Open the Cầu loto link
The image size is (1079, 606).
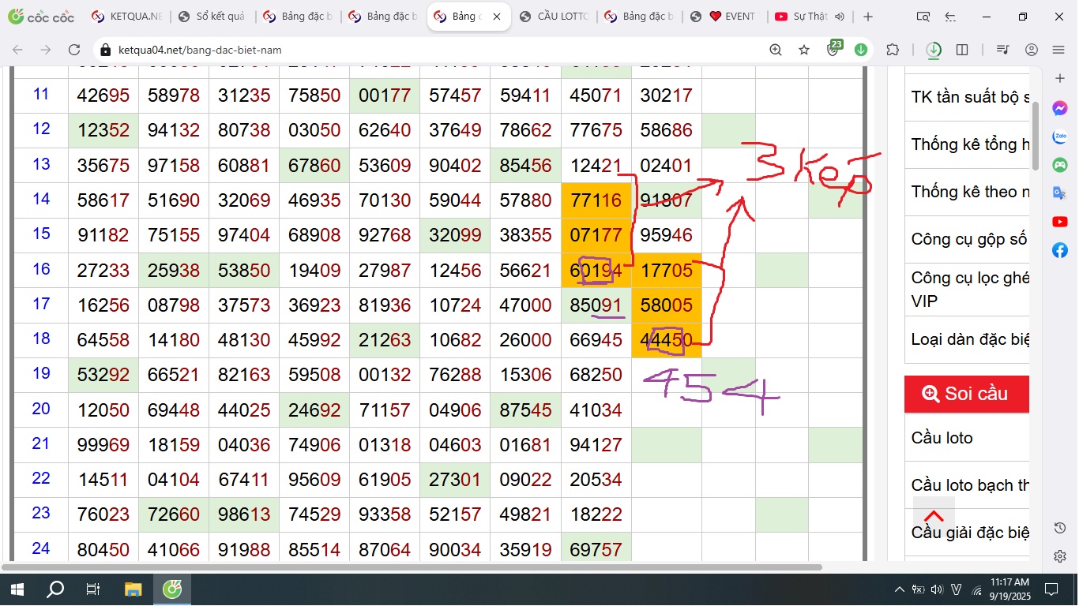942,438
